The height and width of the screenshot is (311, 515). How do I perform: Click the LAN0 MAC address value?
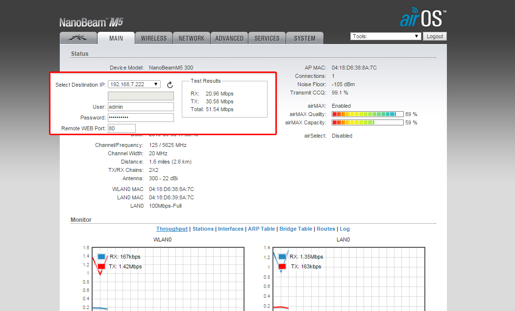pyautogui.click(x=172, y=197)
